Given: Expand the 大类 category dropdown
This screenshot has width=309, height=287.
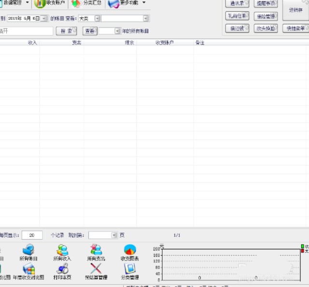Looking at the screenshot, I should click(97, 18).
